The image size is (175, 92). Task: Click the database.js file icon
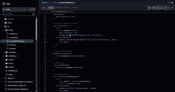[7, 34]
